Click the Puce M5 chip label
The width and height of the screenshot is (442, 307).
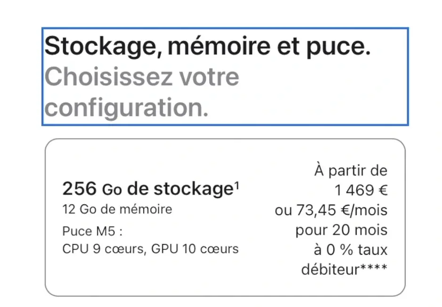coord(91,231)
